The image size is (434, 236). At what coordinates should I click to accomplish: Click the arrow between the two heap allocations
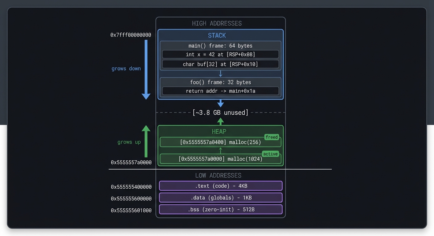coord(220,150)
